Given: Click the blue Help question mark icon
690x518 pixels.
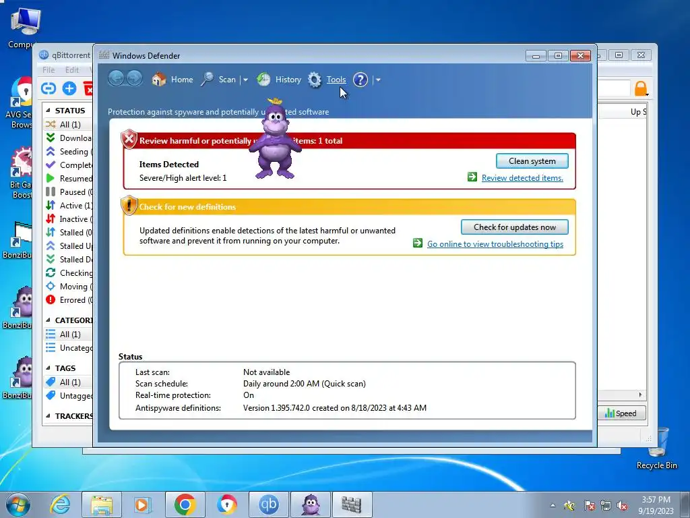Looking at the screenshot, I should point(360,80).
